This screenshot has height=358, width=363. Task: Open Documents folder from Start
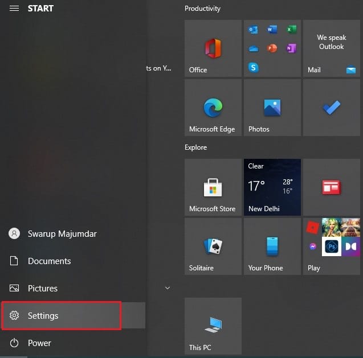73,261
